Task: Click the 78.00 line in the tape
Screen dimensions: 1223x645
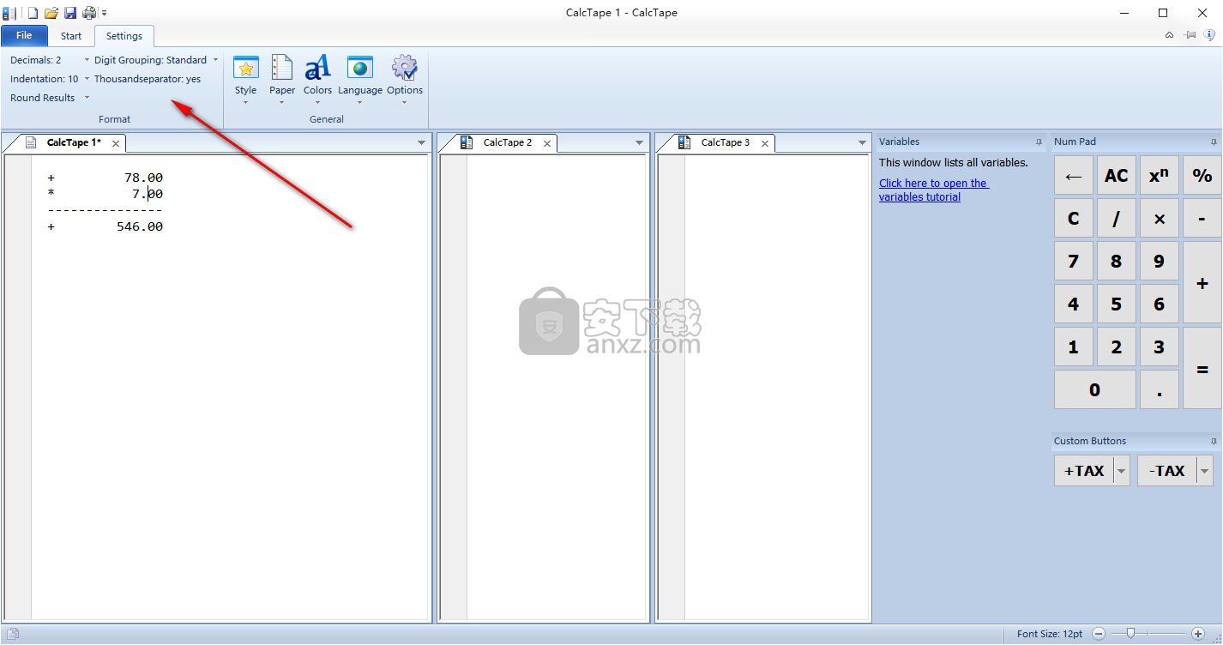Action: point(105,178)
